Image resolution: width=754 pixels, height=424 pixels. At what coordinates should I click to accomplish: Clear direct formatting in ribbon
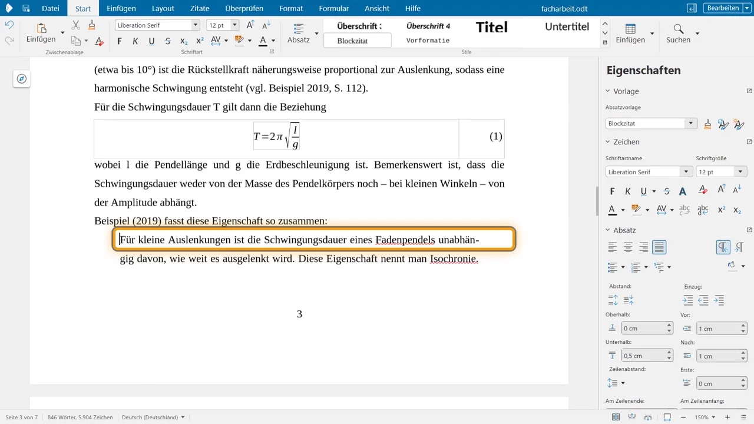tap(99, 41)
